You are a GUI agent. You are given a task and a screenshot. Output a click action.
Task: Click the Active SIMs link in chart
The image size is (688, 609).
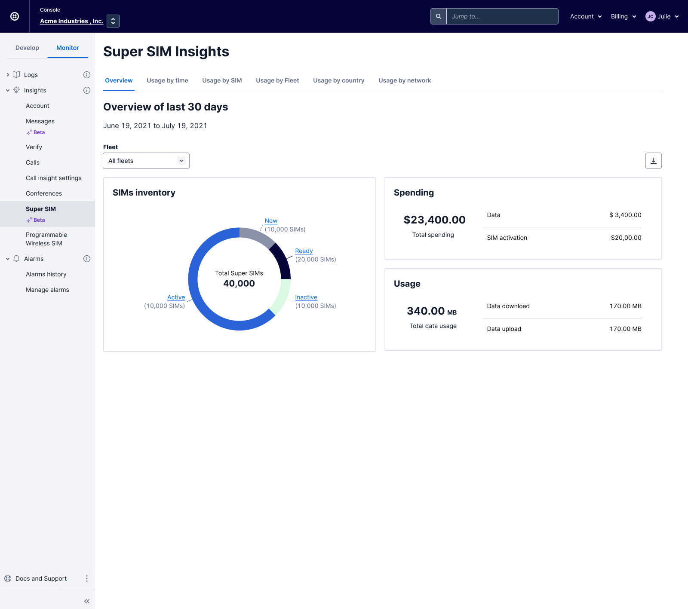(176, 297)
